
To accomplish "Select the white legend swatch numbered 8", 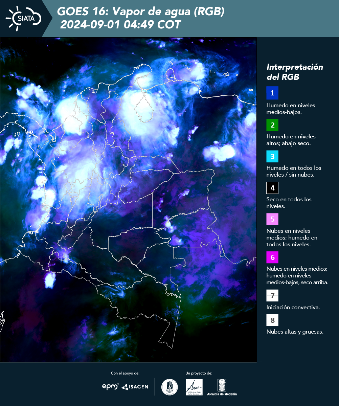I will coord(272,320).
